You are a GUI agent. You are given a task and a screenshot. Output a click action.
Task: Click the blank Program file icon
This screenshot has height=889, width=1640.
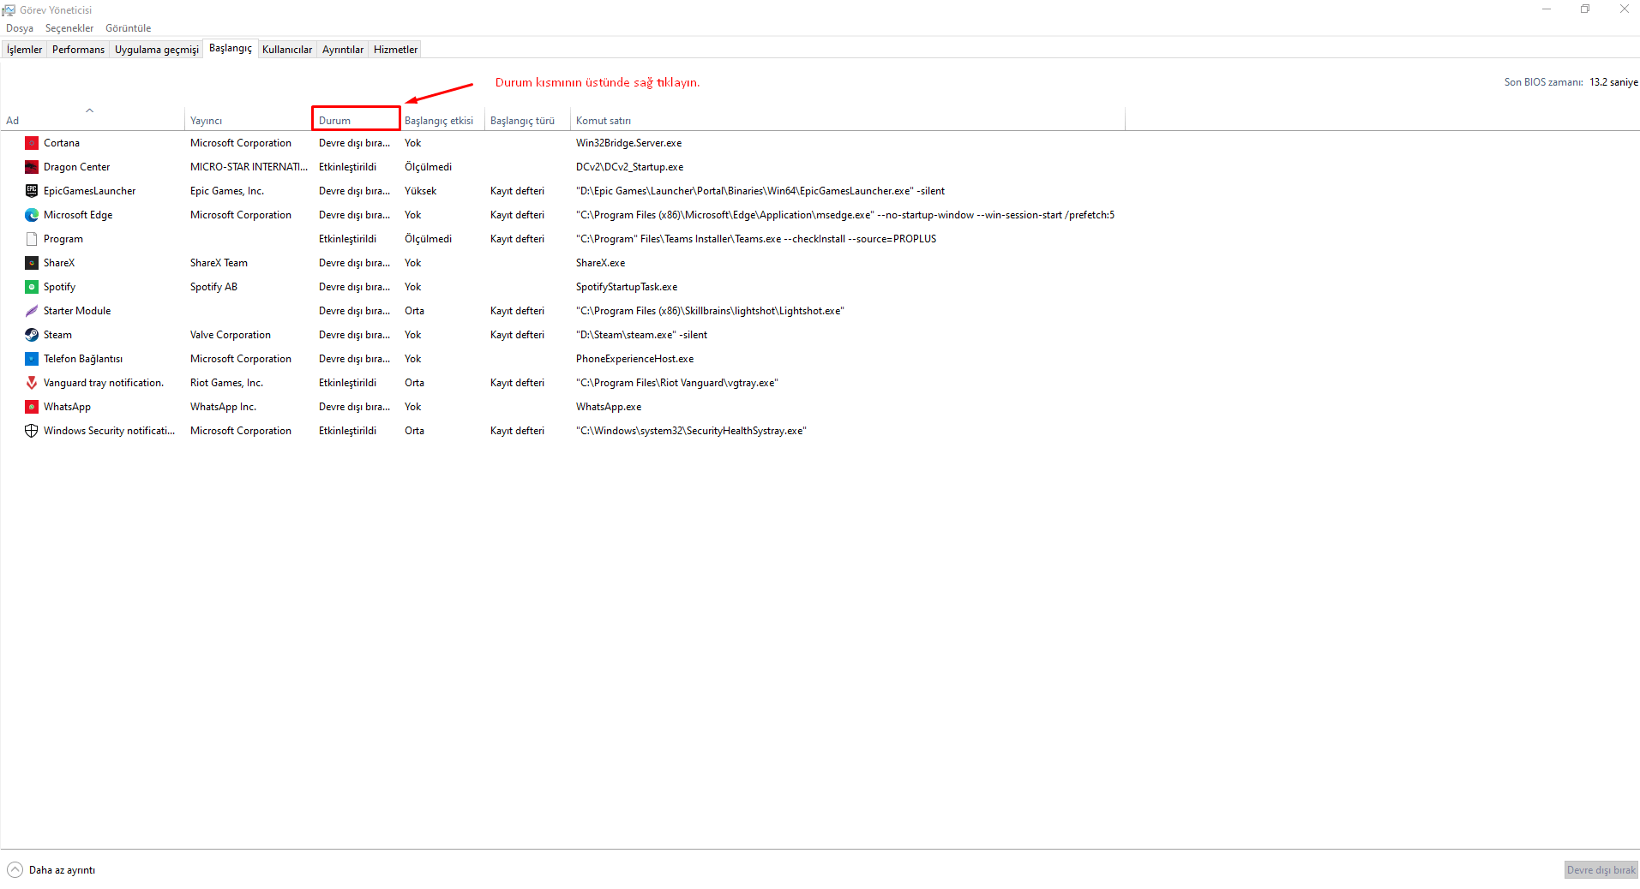pos(32,239)
